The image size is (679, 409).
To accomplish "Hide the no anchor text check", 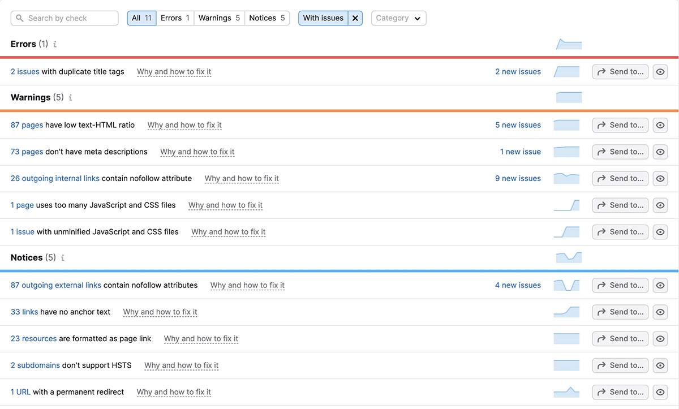I will point(660,312).
